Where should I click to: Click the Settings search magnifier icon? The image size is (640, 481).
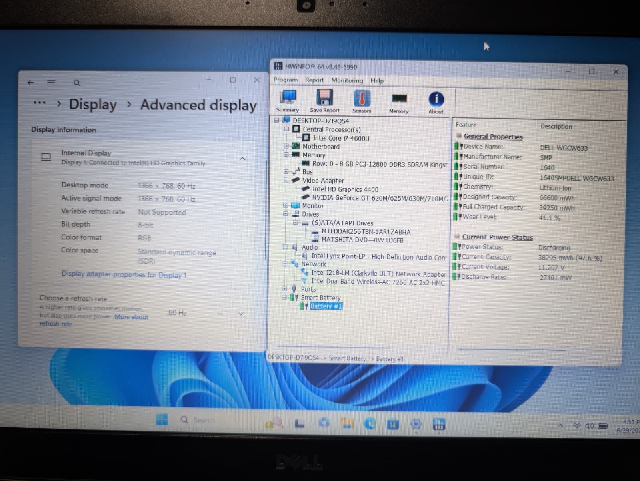[x=77, y=83]
